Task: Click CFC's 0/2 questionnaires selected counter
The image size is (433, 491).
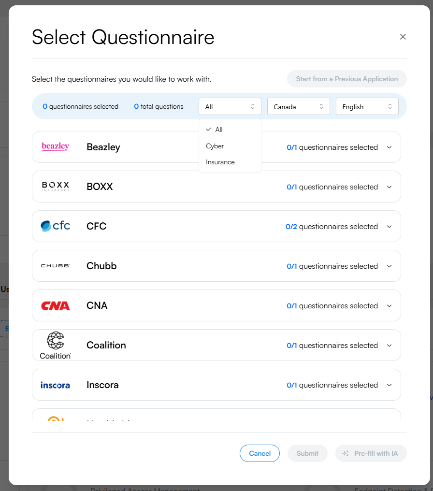Action: [332, 226]
